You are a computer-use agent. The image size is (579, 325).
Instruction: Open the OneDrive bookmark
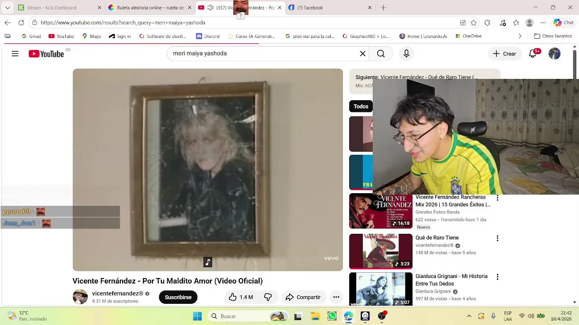point(468,36)
